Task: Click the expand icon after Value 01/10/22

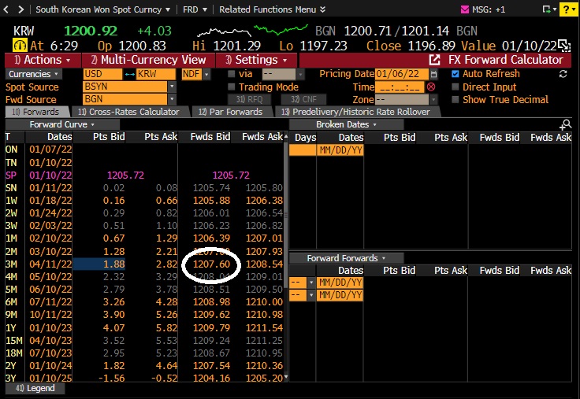Action: (x=564, y=46)
